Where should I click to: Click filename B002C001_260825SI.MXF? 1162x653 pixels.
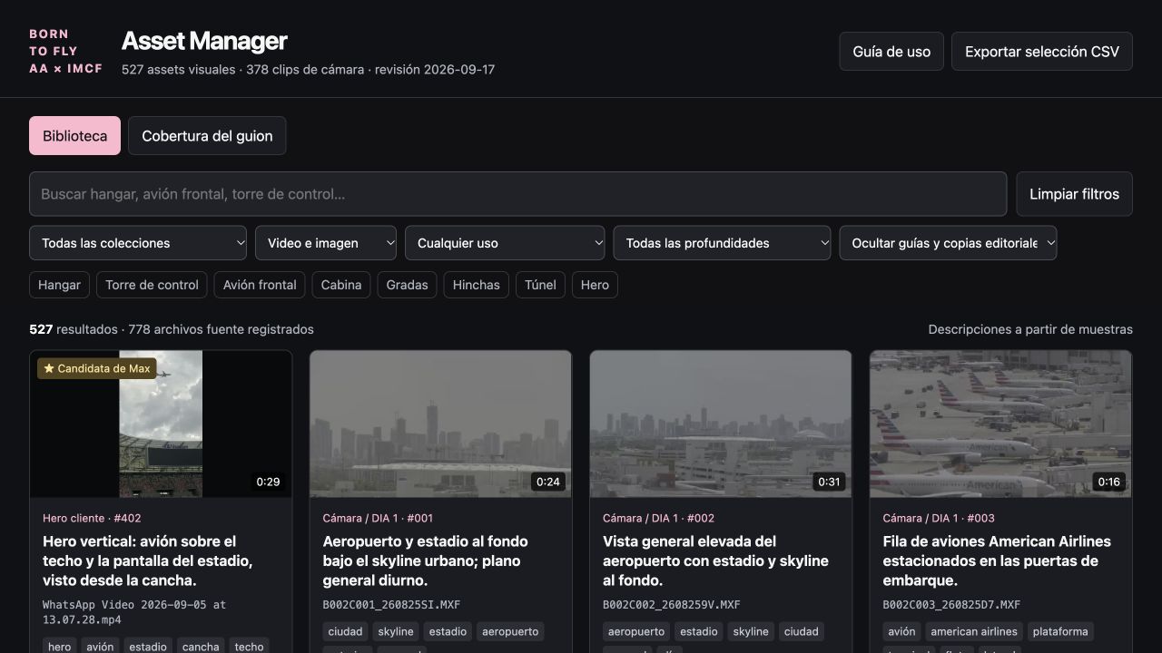tap(391, 605)
